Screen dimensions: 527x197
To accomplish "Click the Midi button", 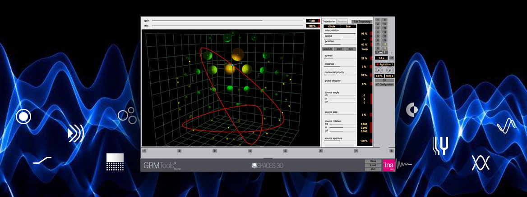I will click(373, 169).
